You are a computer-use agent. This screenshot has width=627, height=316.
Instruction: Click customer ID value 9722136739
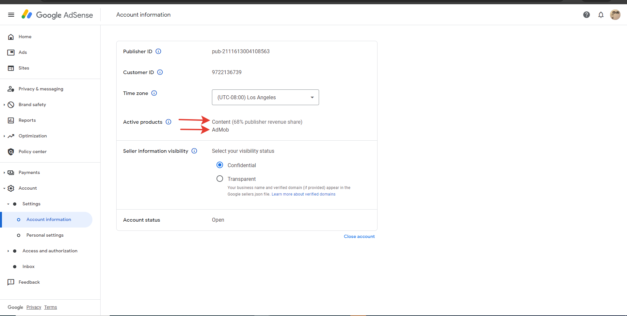tap(227, 72)
